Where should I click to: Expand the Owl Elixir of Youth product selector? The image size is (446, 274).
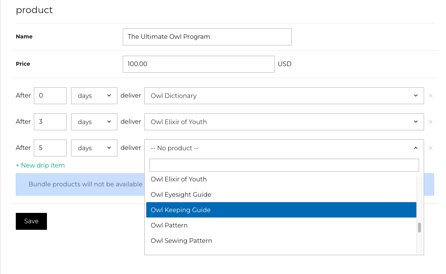click(284, 122)
